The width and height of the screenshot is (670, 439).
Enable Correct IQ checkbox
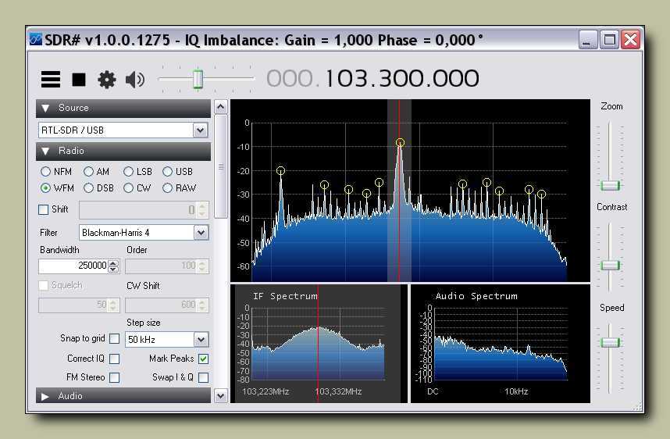click(x=115, y=359)
